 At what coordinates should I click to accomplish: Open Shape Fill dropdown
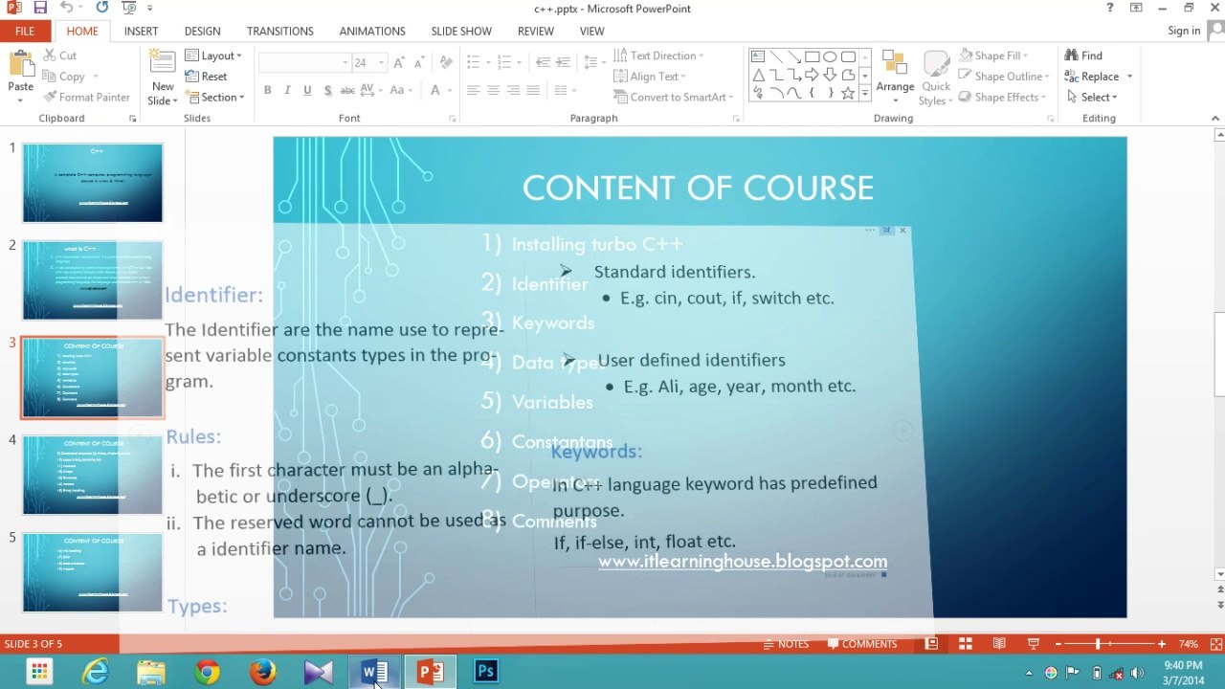(x=994, y=56)
